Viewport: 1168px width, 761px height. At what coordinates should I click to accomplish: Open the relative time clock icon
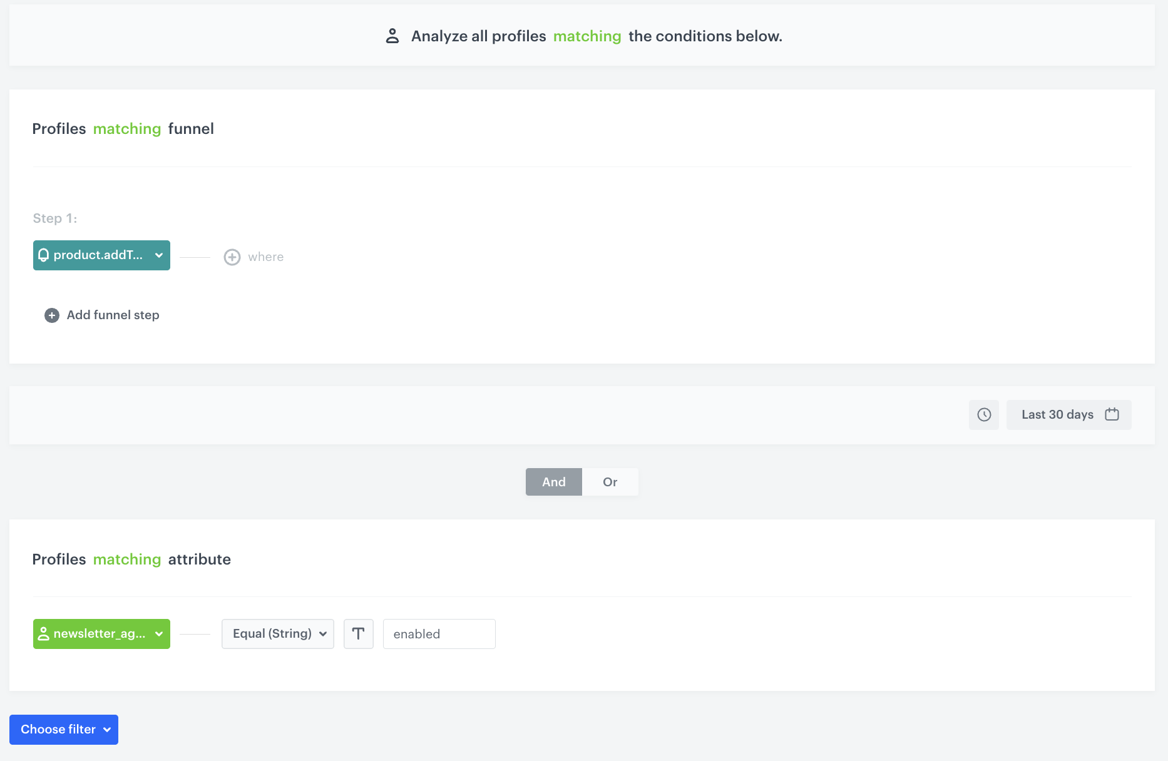coord(984,414)
